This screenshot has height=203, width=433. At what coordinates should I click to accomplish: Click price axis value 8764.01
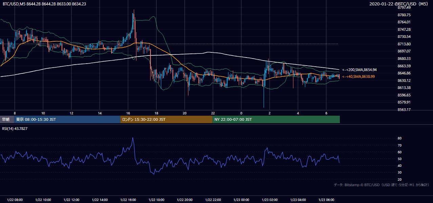[404, 22]
